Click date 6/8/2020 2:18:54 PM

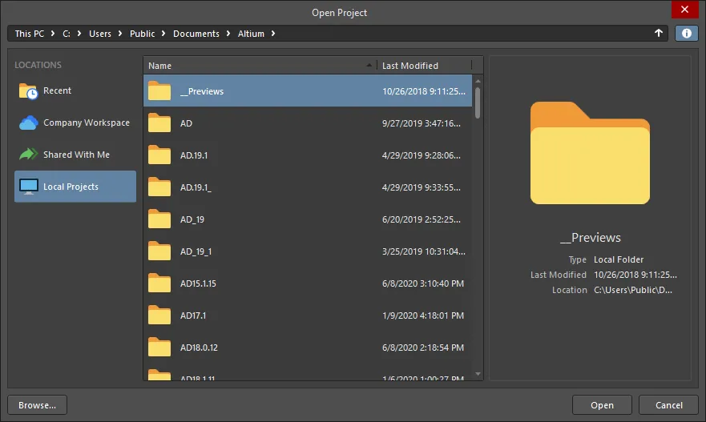tap(423, 348)
